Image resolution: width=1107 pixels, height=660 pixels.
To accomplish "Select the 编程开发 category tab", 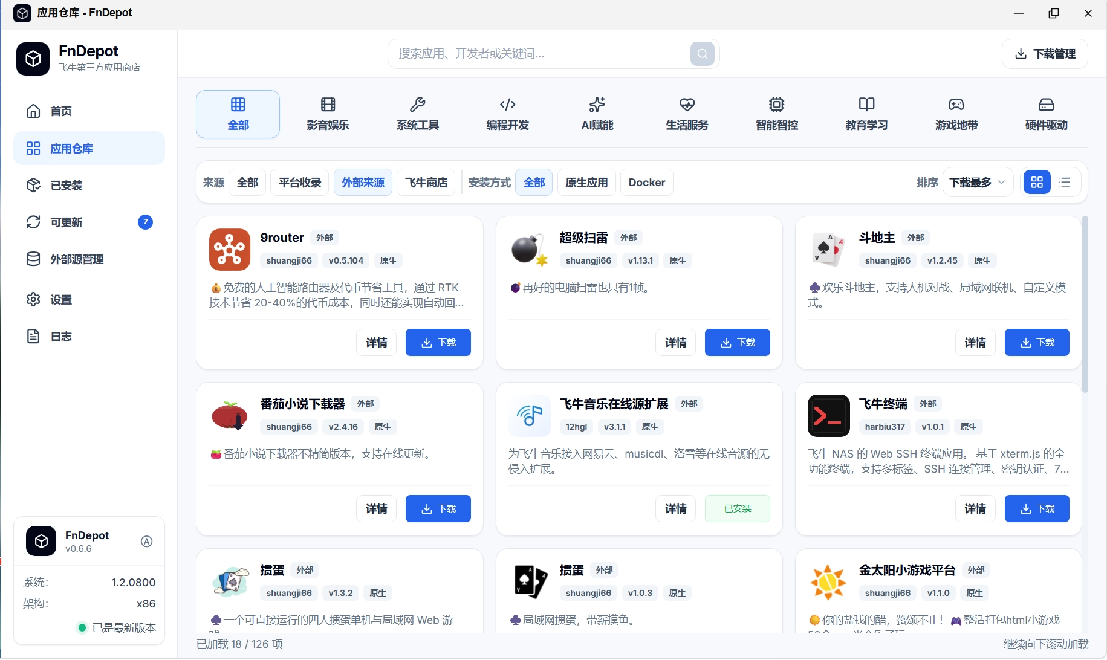I will tap(507, 114).
